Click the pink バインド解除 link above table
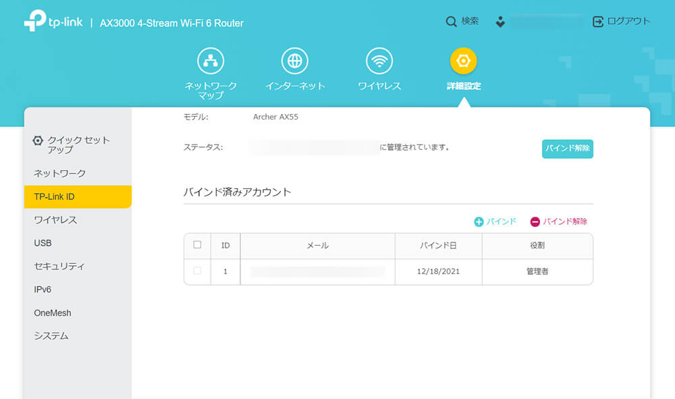The image size is (675, 399). 565,221
